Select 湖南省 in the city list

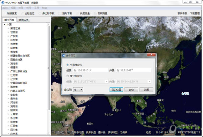pyautogui.click(x=14, y=106)
